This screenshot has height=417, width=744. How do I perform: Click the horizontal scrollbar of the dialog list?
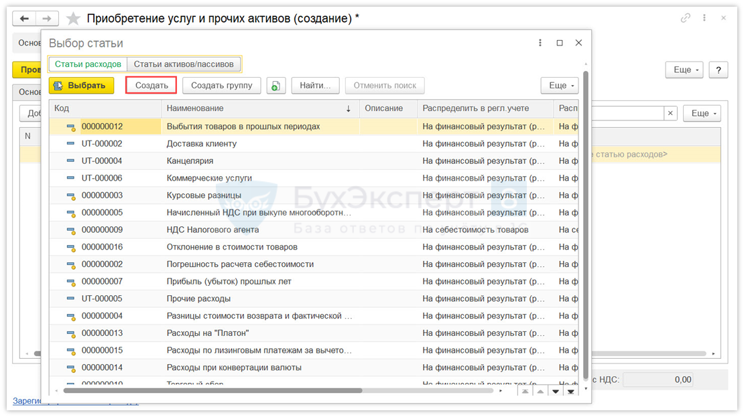click(x=213, y=391)
